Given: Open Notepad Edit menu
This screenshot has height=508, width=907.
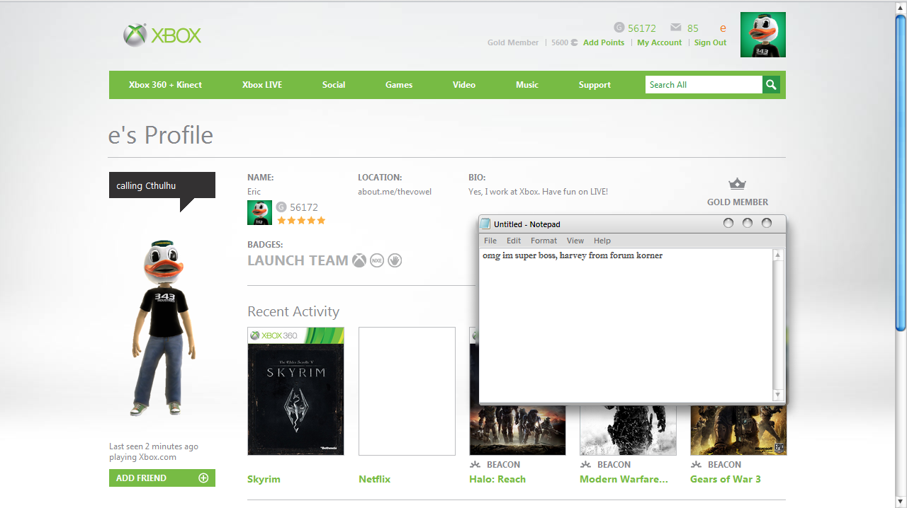Looking at the screenshot, I should [x=514, y=241].
